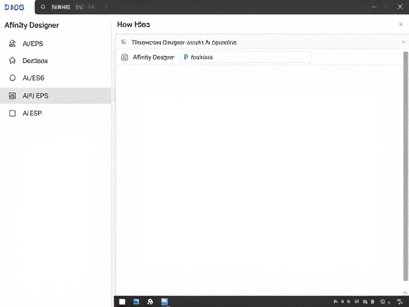The height and width of the screenshot is (307, 409).
Task: Click the Affinity Designer row icon
Action: 125,57
